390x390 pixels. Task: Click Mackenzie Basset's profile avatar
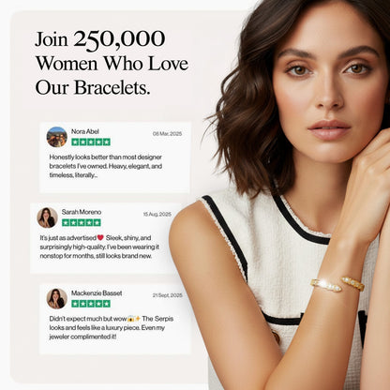point(57,299)
